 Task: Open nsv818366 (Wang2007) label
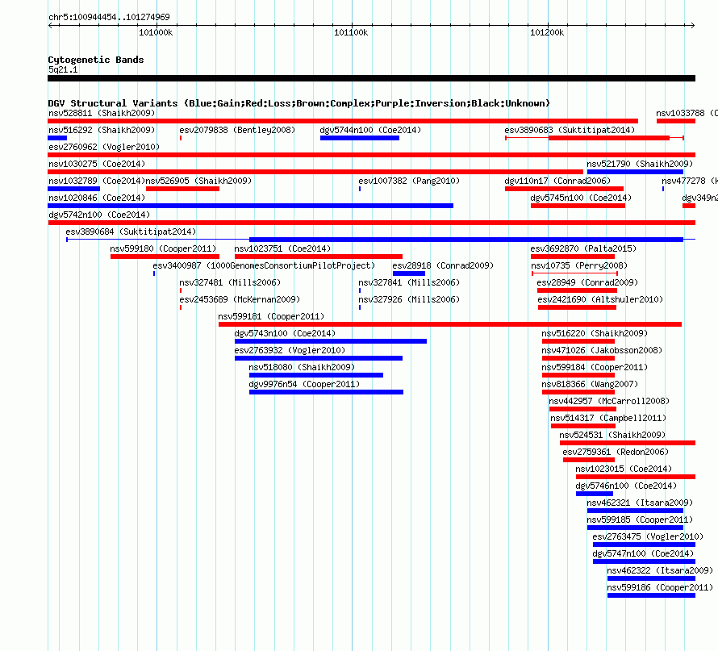pyautogui.click(x=590, y=384)
